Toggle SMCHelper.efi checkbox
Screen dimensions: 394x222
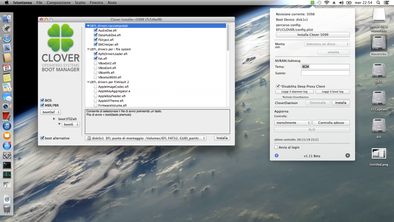(x=95, y=44)
